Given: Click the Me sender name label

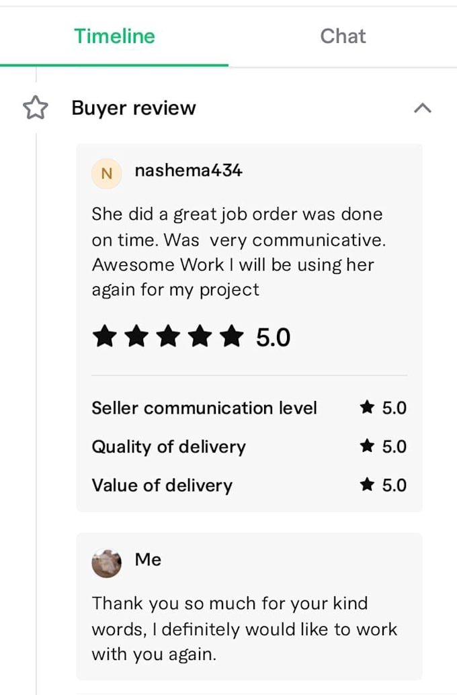Looking at the screenshot, I should tap(149, 559).
